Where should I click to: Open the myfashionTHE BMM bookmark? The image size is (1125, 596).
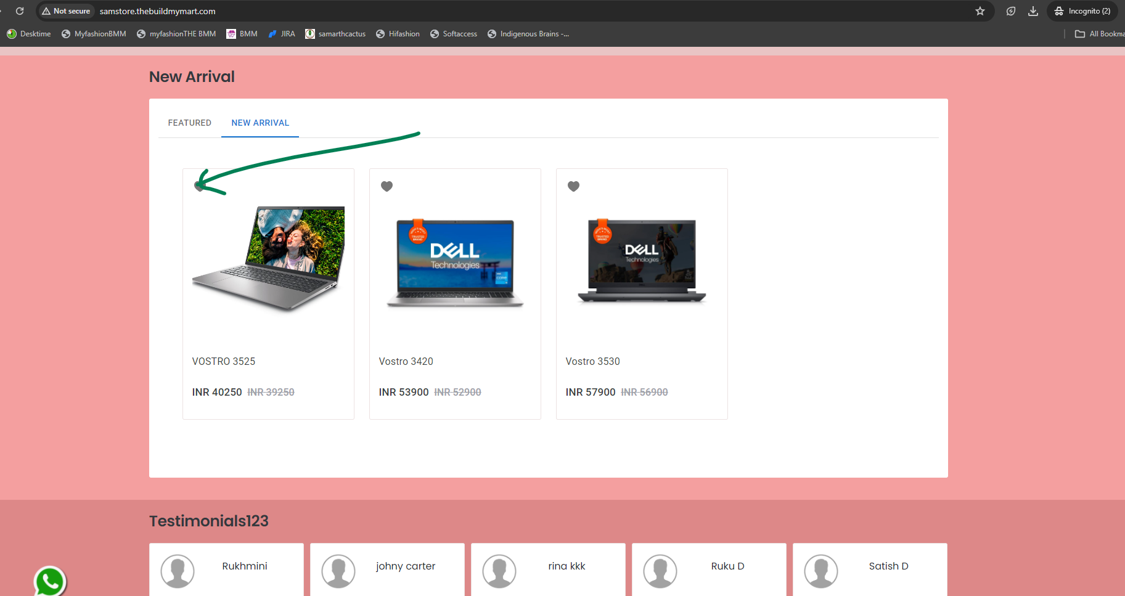pyautogui.click(x=176, y=34)
